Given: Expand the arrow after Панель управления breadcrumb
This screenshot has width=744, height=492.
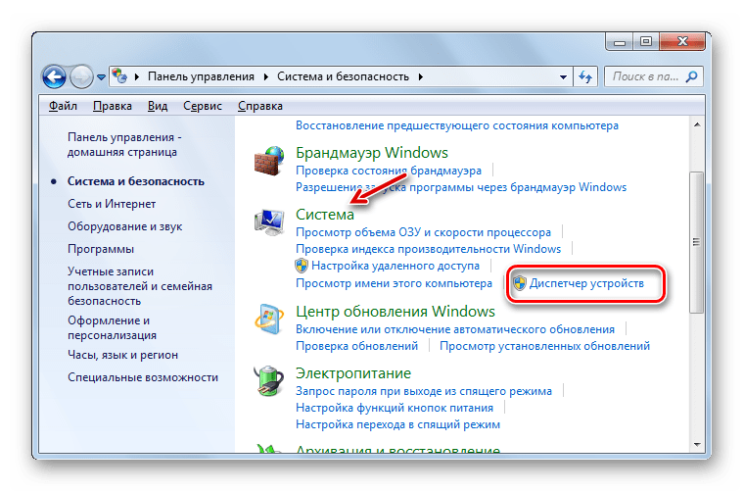Looking at the screenshot, I should (265, 76).
